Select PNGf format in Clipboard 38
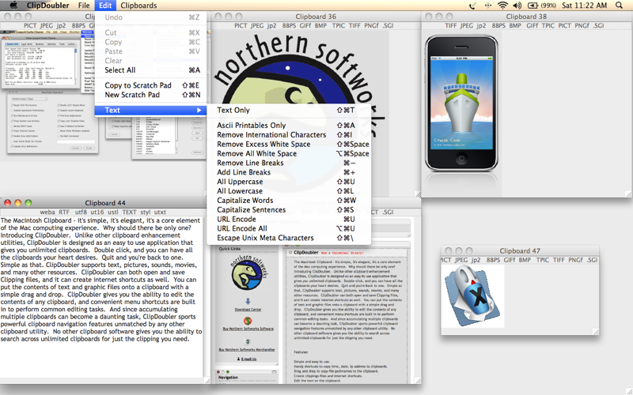The width and height of the screenshot is (633, 395). tap(582, 25)
